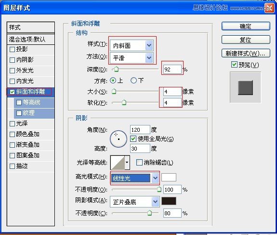Screen dimensions: 277x235
Task: Enable the 纹理 texture checkbox
Action: point(19,113)
